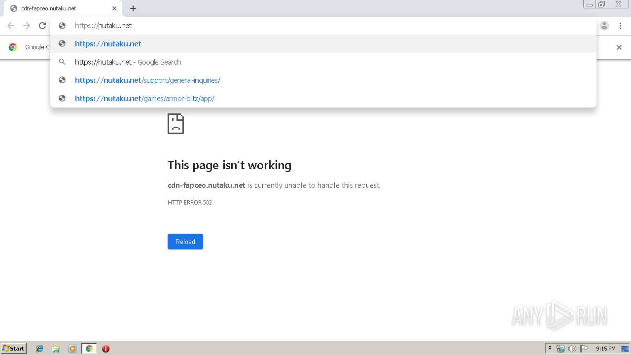This screenshot has height=355, width=631.
Task: Open the volume control in the tray
Action: point(572,349)
